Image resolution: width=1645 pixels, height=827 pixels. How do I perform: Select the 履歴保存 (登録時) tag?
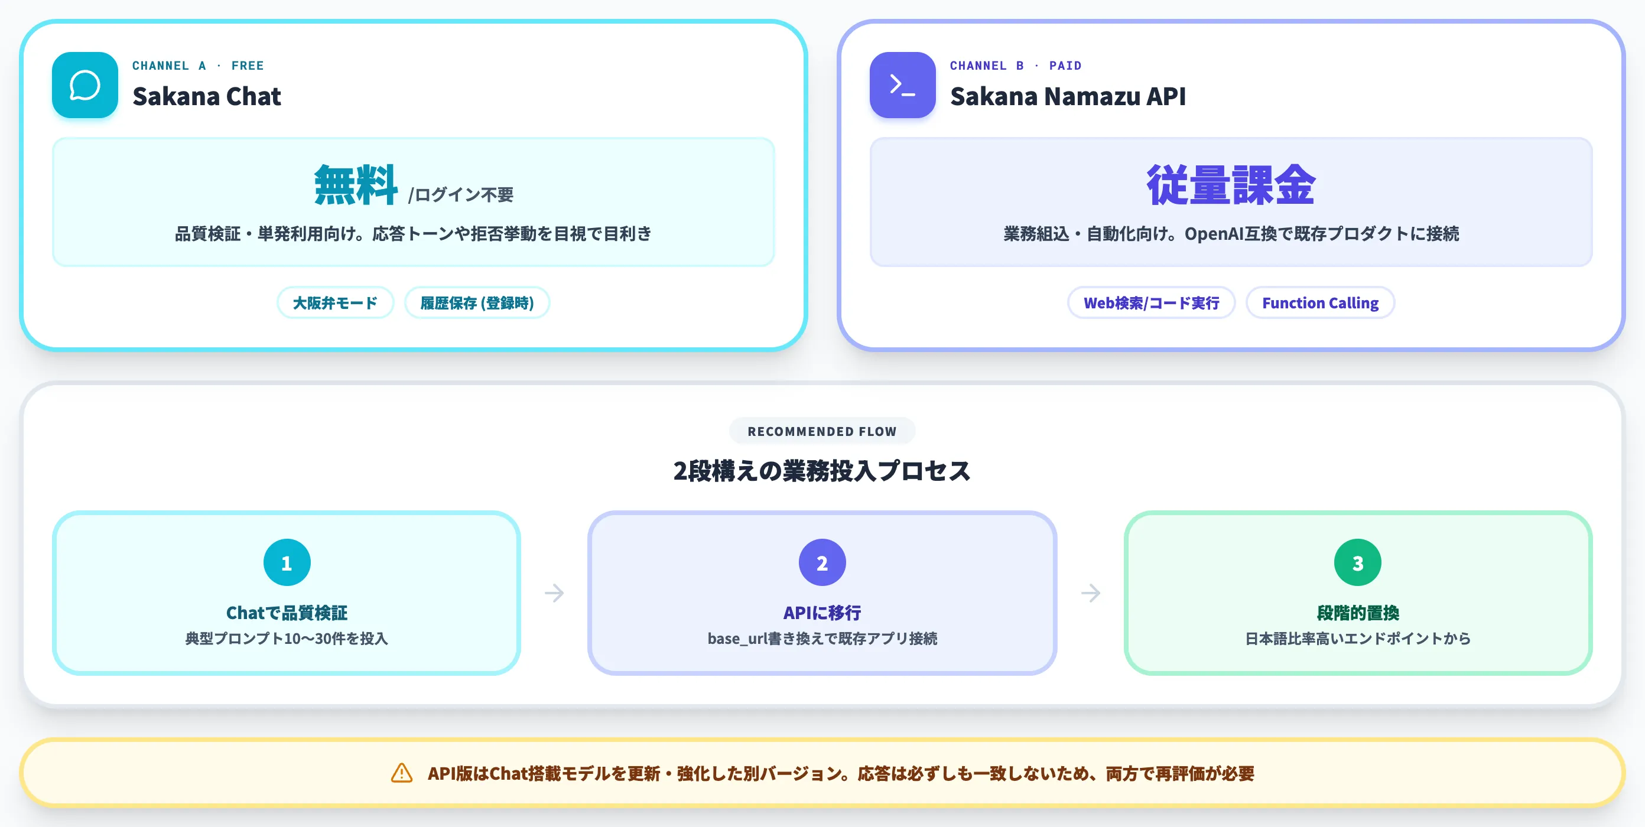(477, 302)
